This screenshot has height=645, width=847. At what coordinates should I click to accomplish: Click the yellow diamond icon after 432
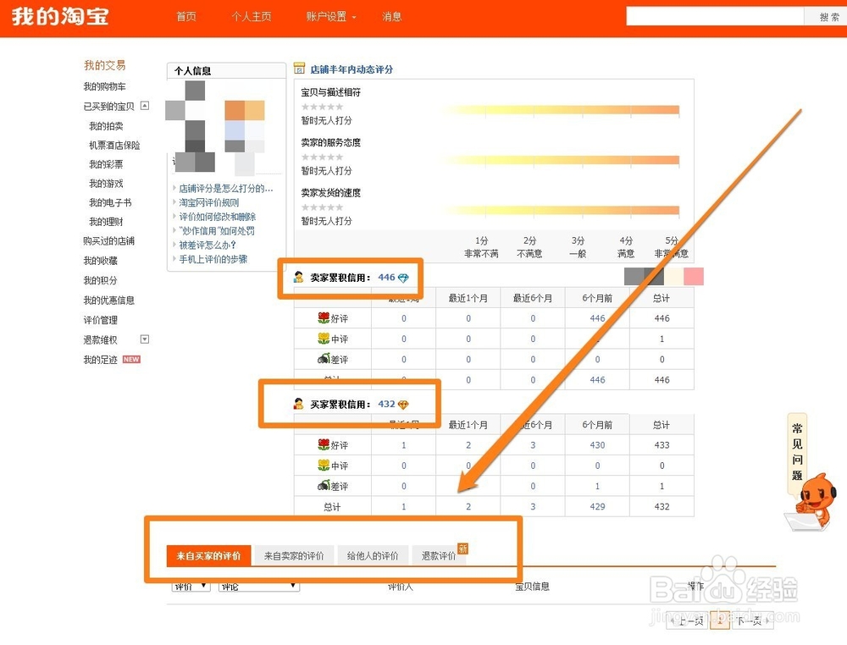[403, 405]
